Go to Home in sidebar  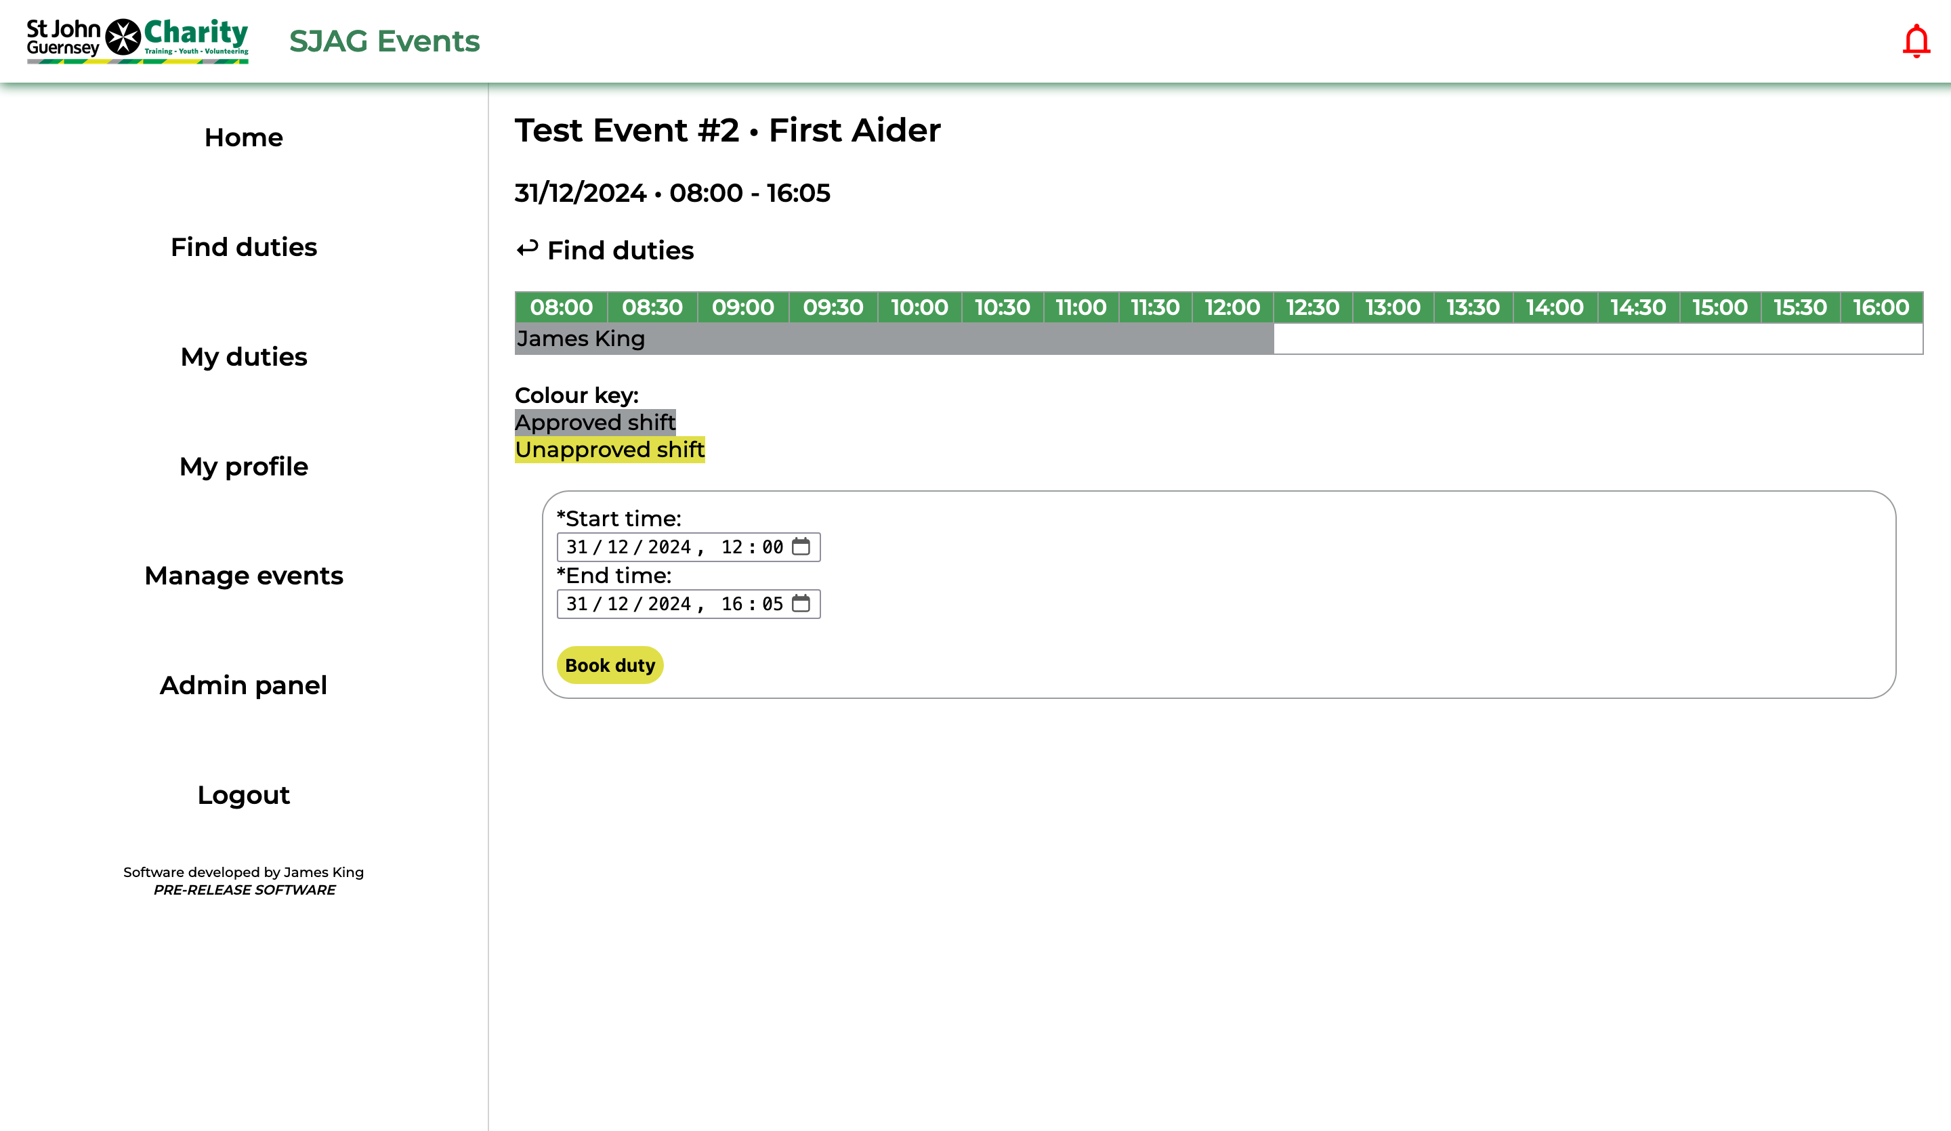click(x=243, y=137)
